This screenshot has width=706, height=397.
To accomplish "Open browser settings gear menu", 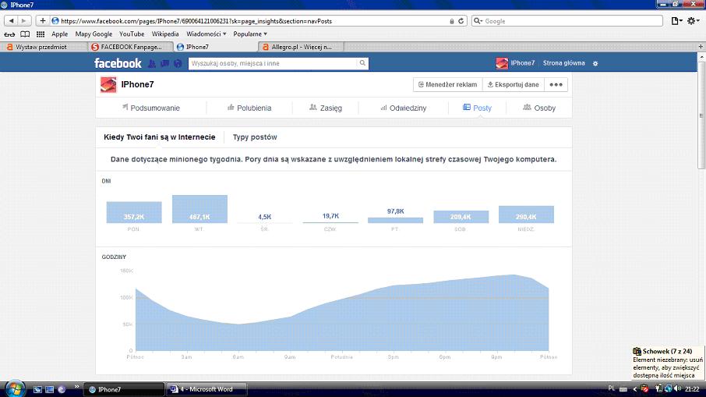I will point(693,21).
